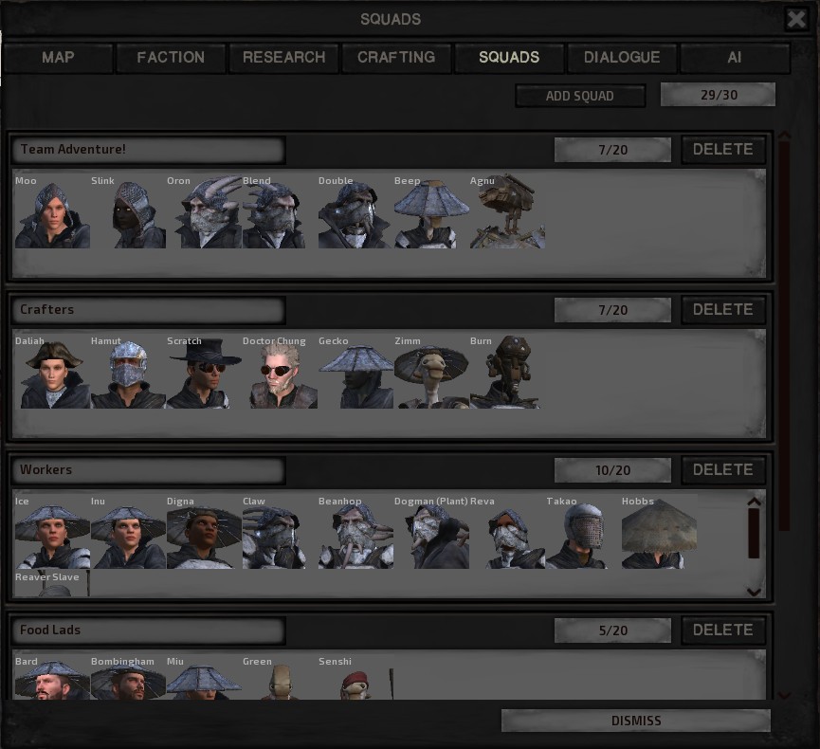Edit the Crafters squad name field

tap(149, 310)
